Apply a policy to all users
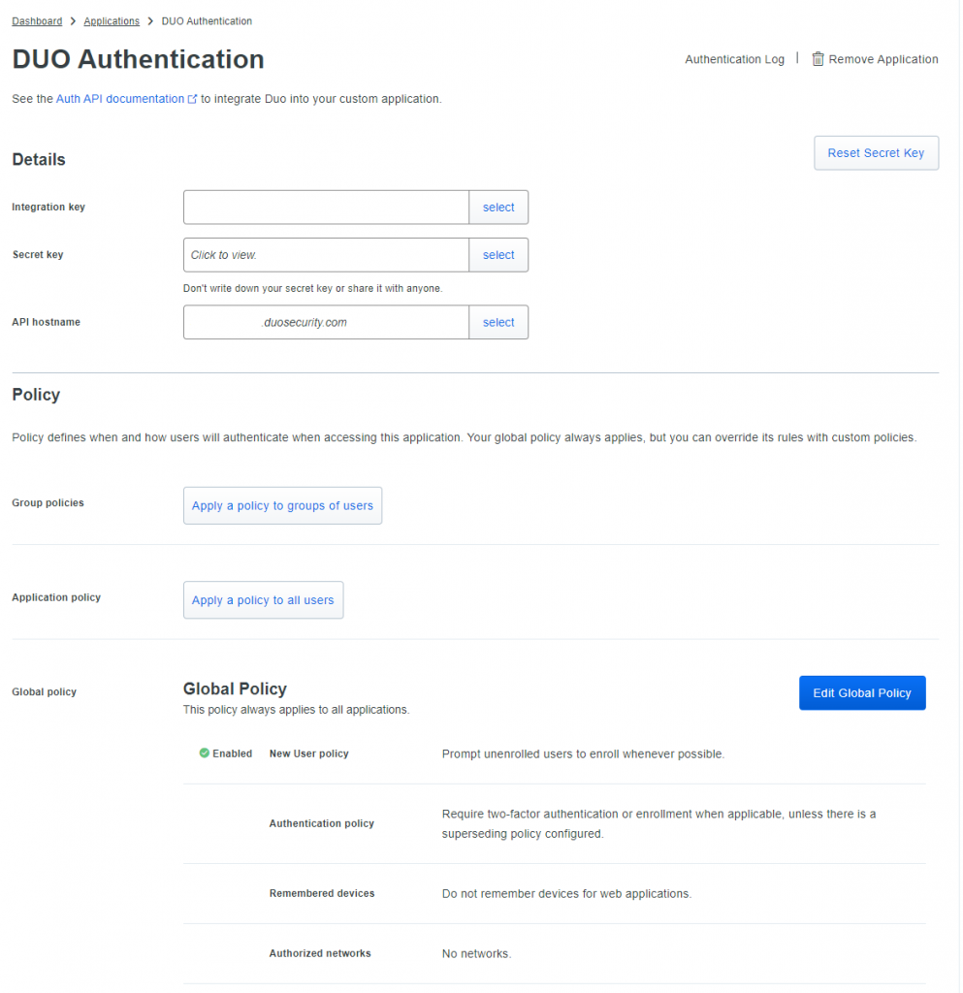Image resolution: width=963 pixels, height=993 pixels. [x=264, y=599]
